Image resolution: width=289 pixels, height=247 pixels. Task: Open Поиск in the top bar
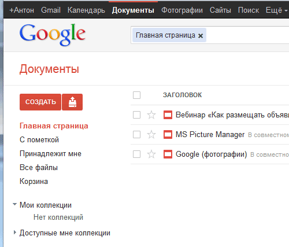[x=249, y=10]
